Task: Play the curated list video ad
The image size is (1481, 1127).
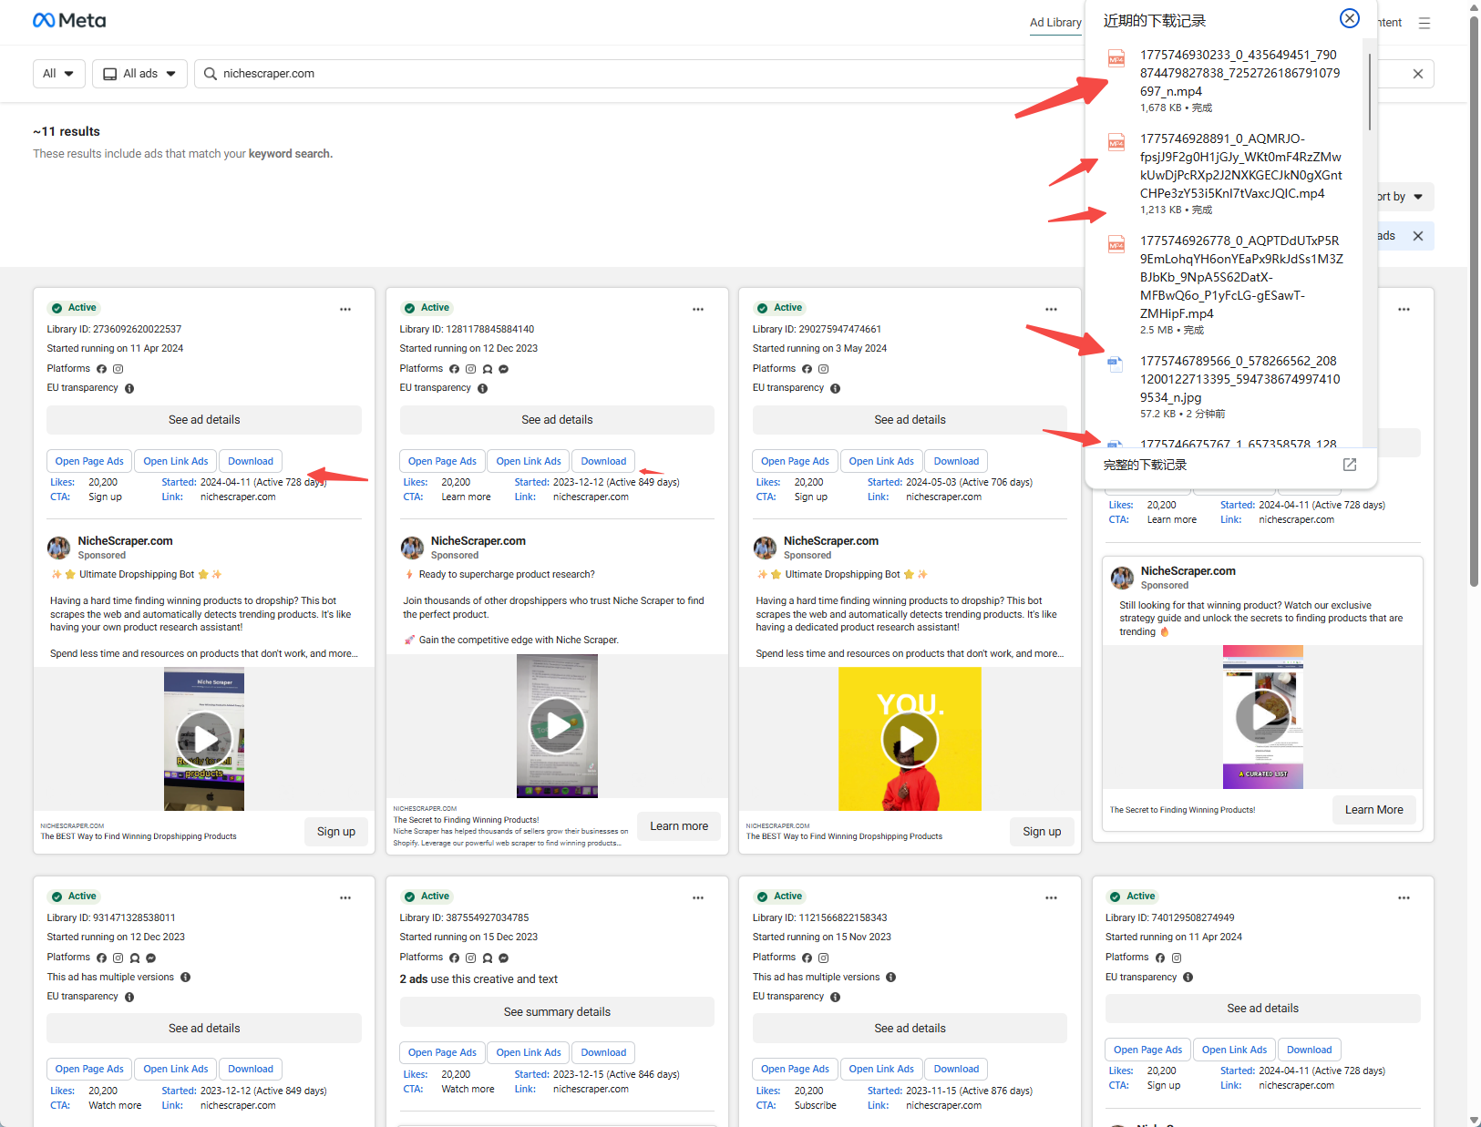Action: click(x=1262, y=717)
